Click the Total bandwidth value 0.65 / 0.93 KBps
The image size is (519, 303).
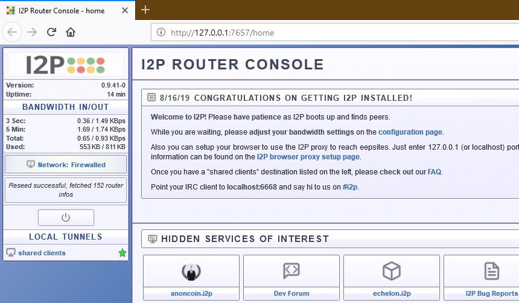click(101, 138)
